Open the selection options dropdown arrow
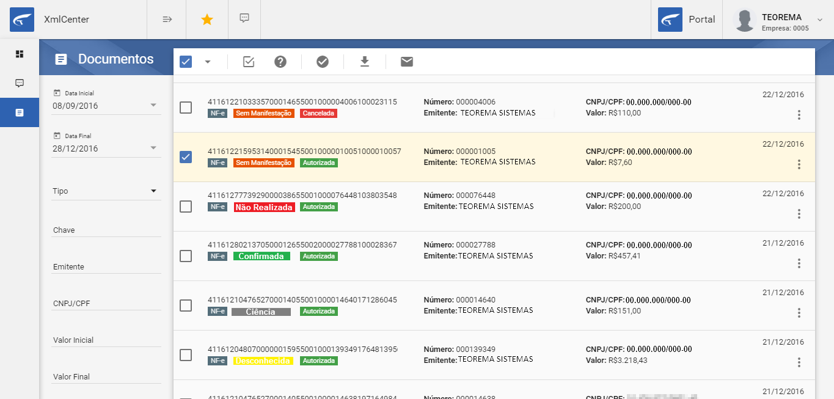 [207, 62]
